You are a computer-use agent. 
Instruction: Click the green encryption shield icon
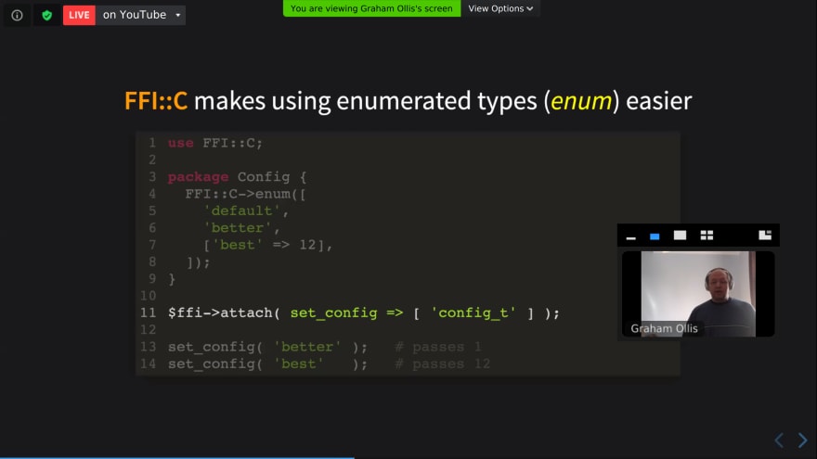(x=47, y=15)
